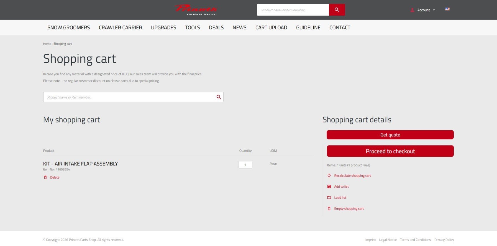Click the Empty shopping cart trash icon
Screen dimensions: 497x246
(x=329, y=209)
